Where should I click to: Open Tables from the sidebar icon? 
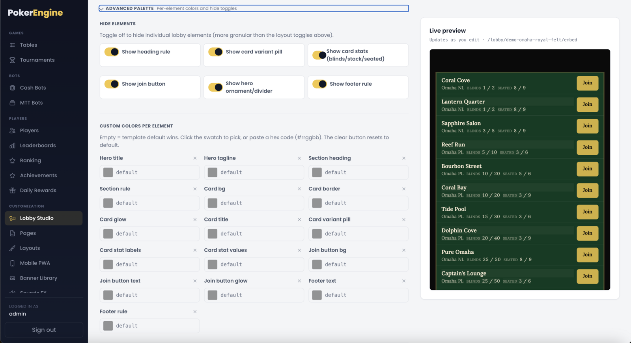click(12, 45)
